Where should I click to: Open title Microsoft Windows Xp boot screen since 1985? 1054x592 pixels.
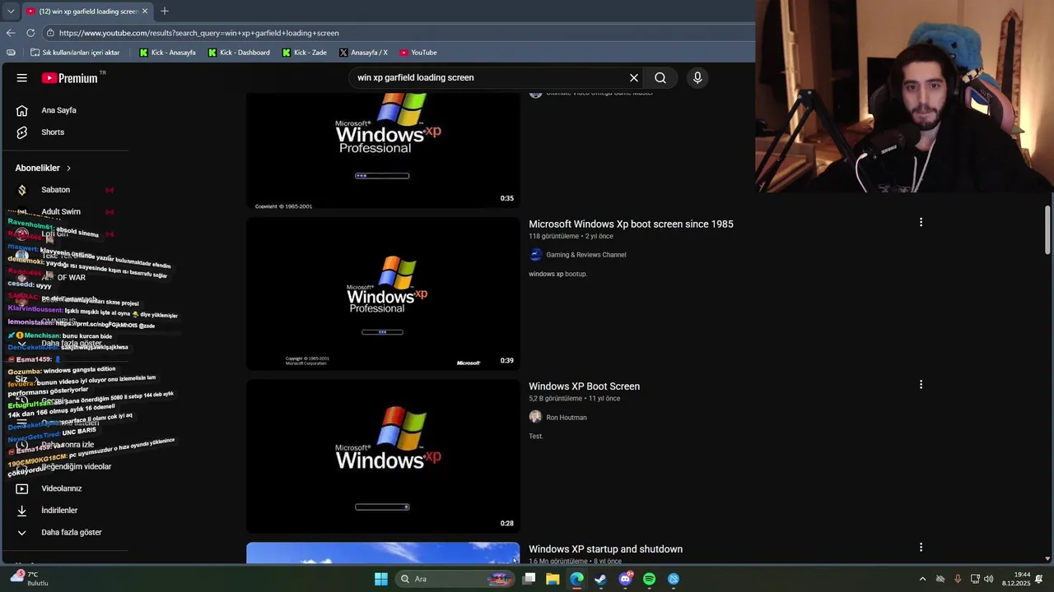(x=631, y=224)
